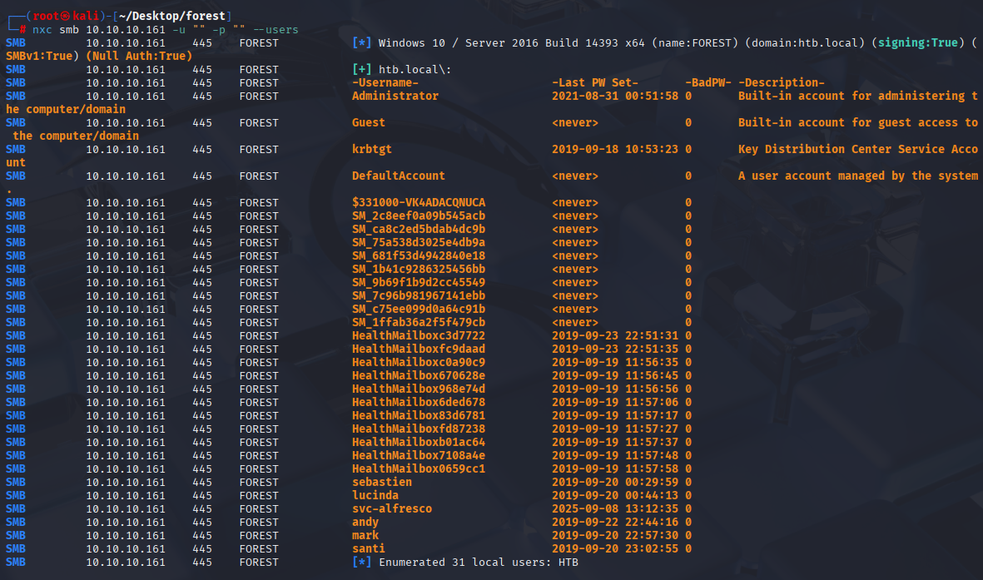Select A user account managed description
The image size is (983, 580).
(x=857, y=176)
